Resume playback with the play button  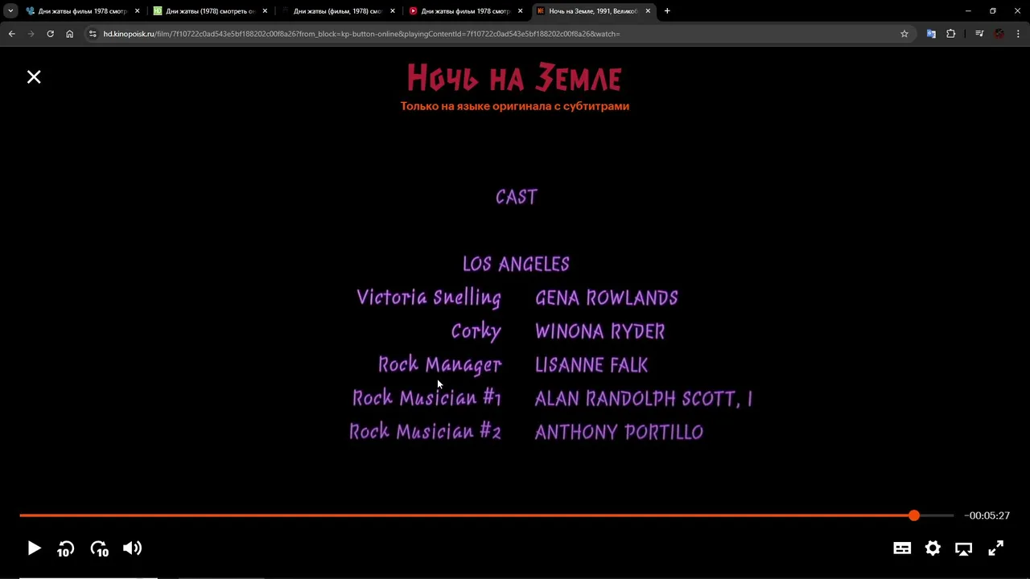click(x=34, y=548)
